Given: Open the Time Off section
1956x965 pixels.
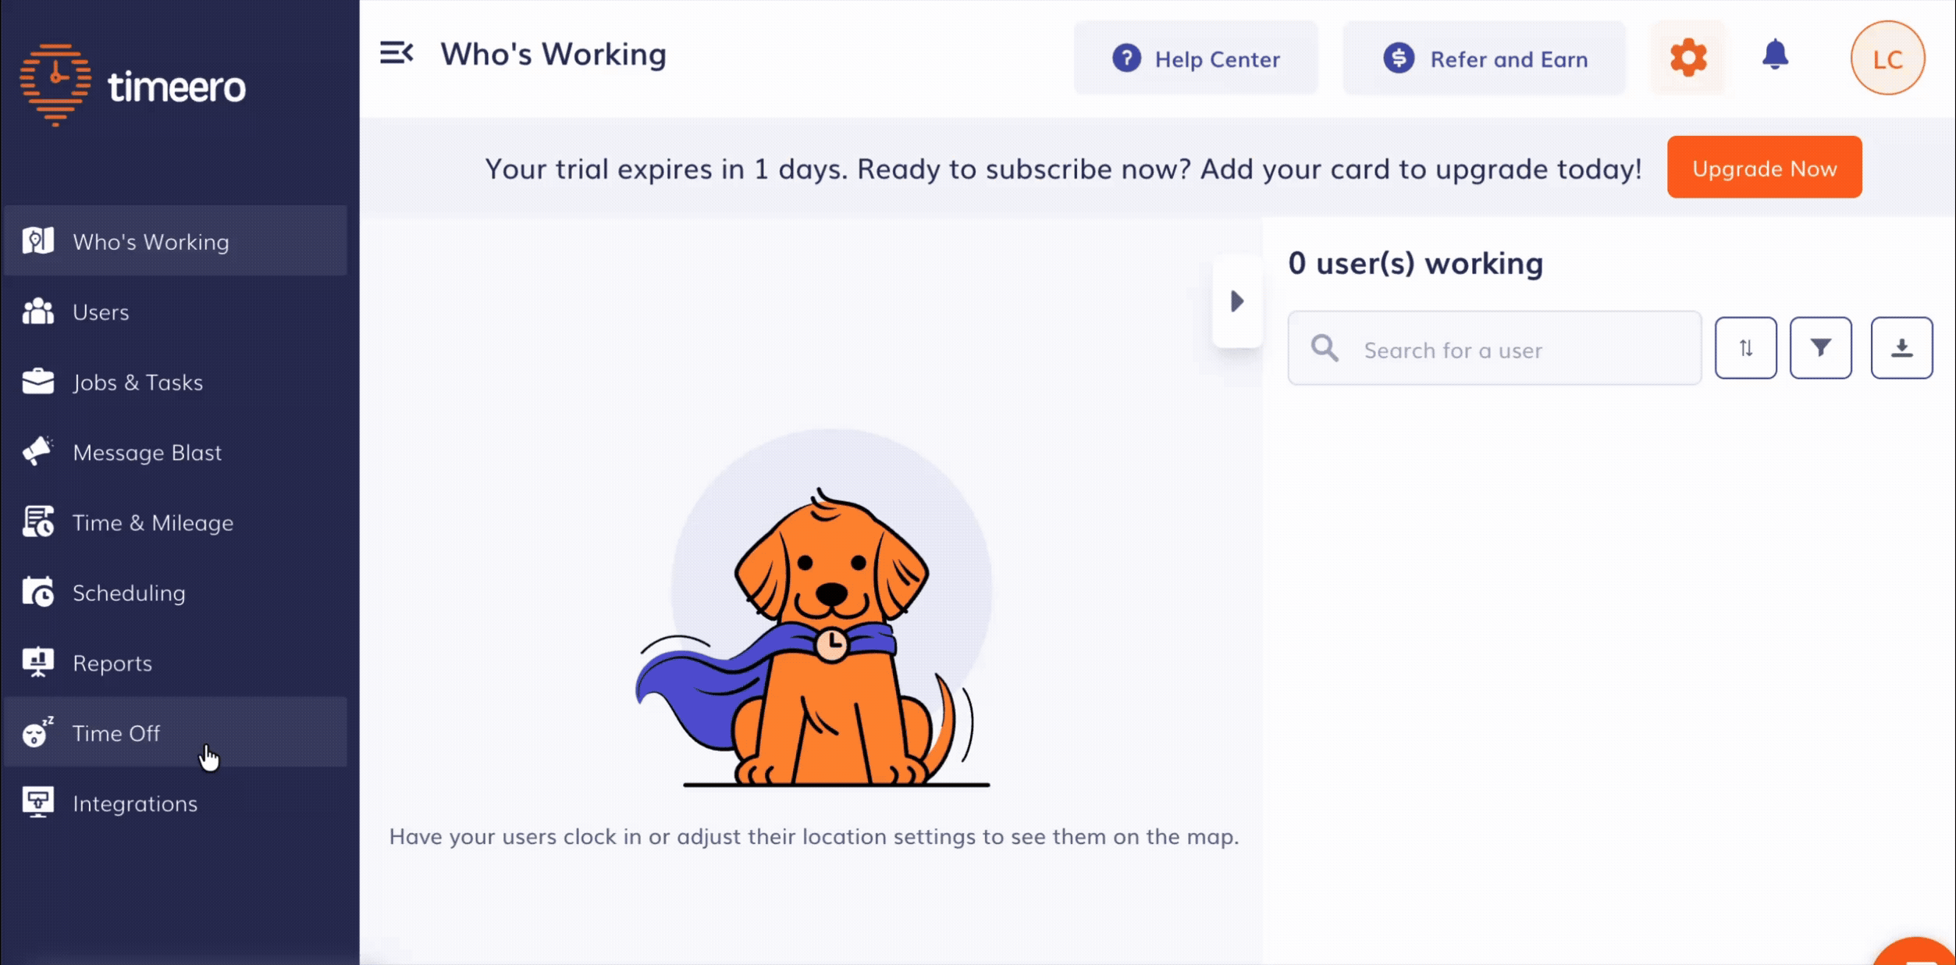Looking at the screenshot, I should tap(116, 733).
